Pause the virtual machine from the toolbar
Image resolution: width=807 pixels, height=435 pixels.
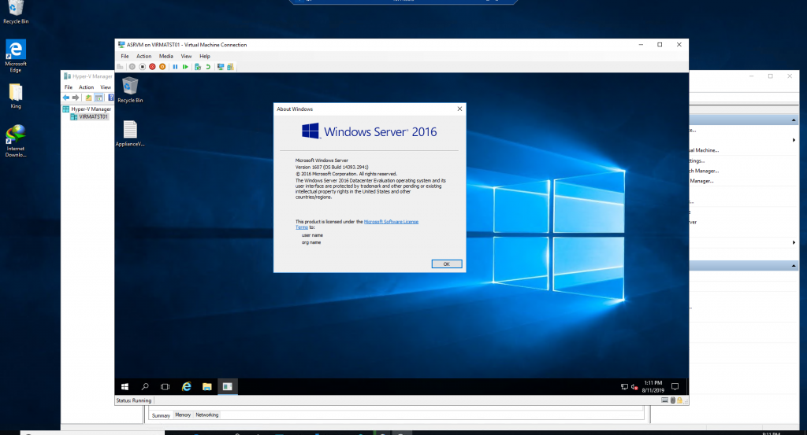(x=176, y=67)
